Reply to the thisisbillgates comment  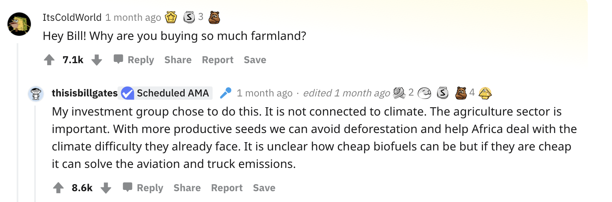(x=143, y=188)
